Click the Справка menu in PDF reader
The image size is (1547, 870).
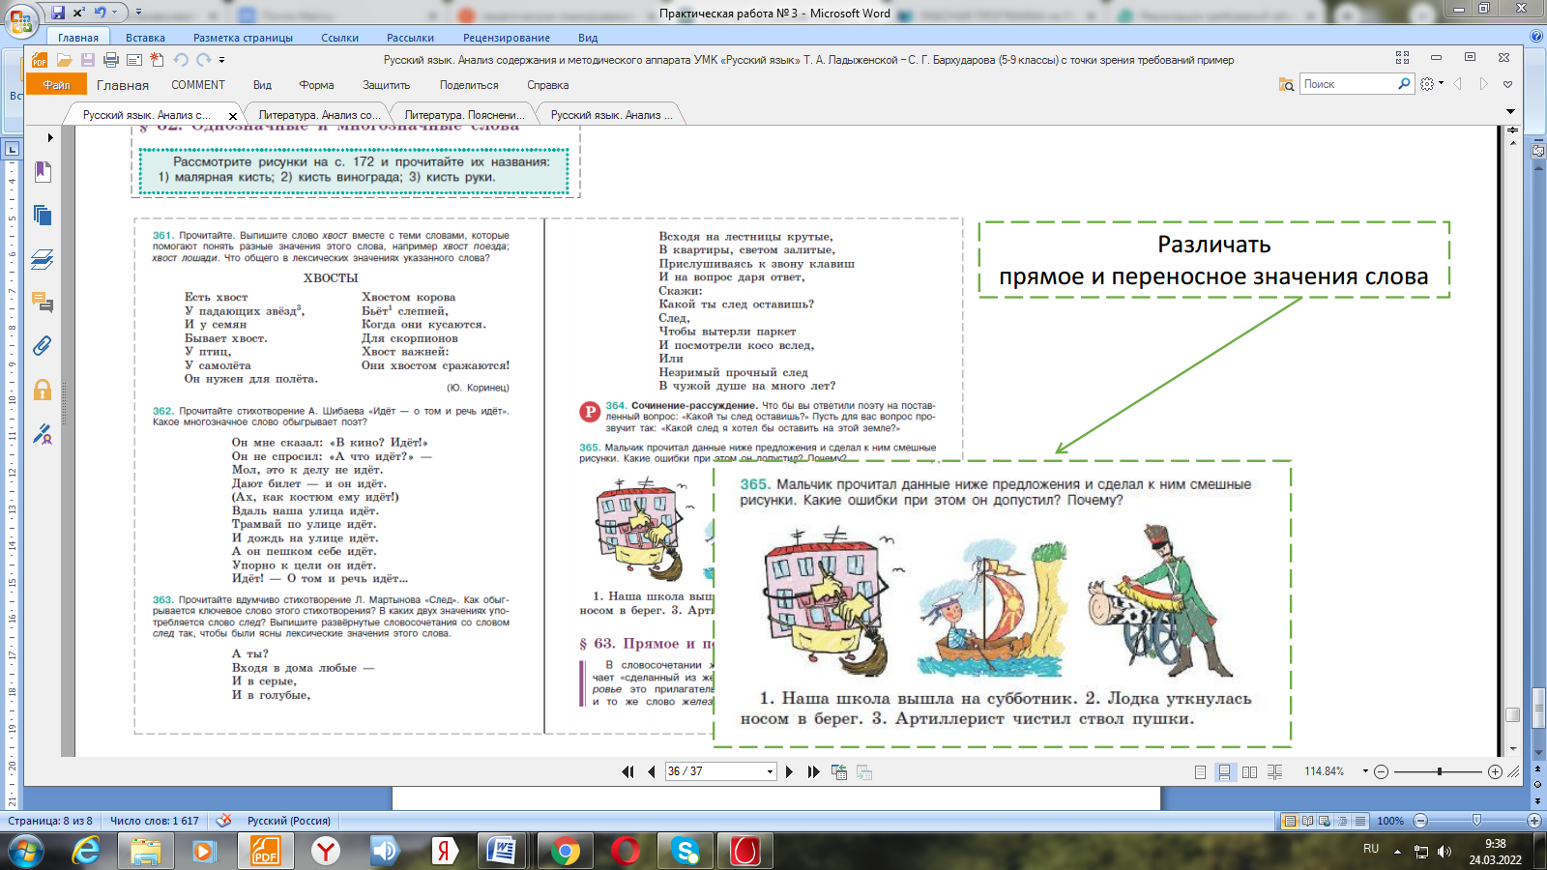coord(547,85)
